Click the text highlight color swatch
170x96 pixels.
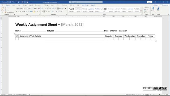[34, 11]
